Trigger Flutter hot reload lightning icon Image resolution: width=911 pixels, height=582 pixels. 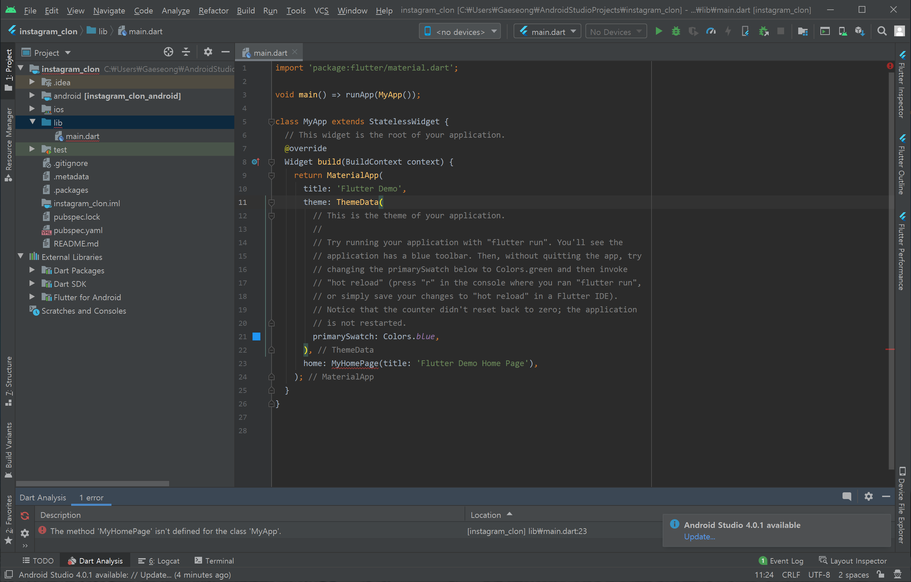(x=728, y=32)
